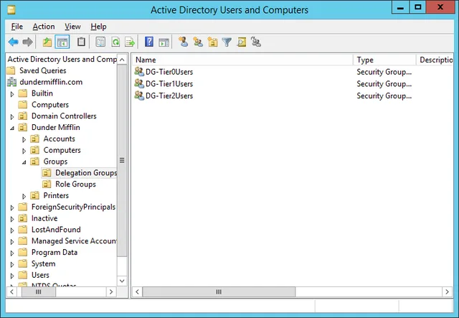Collapse the Dunder Mifflin OU
459x318 pixels.
click(x=12, y=128)
